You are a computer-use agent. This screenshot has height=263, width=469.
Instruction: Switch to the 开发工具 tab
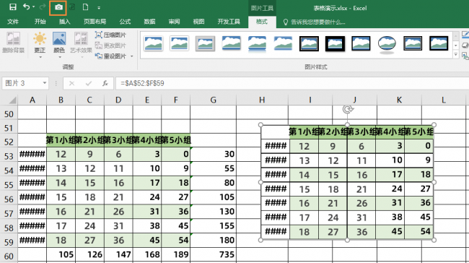tap(229, 22)
